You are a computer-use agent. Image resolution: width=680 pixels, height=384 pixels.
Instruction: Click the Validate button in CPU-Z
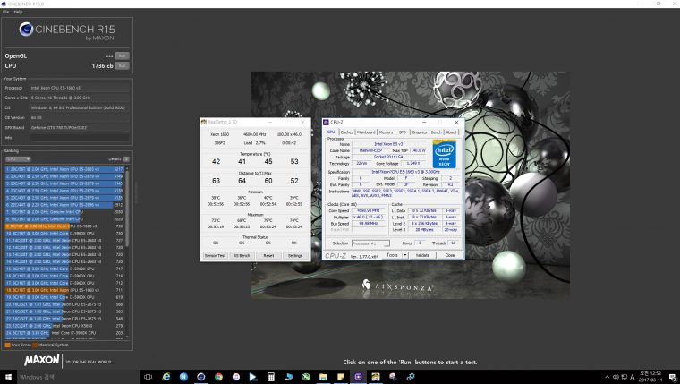pos(422,255)
